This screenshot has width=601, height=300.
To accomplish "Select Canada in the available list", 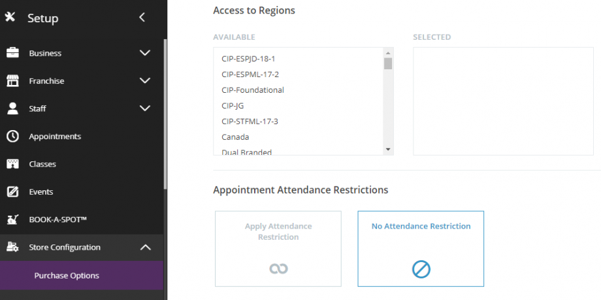I will (235, 137).
